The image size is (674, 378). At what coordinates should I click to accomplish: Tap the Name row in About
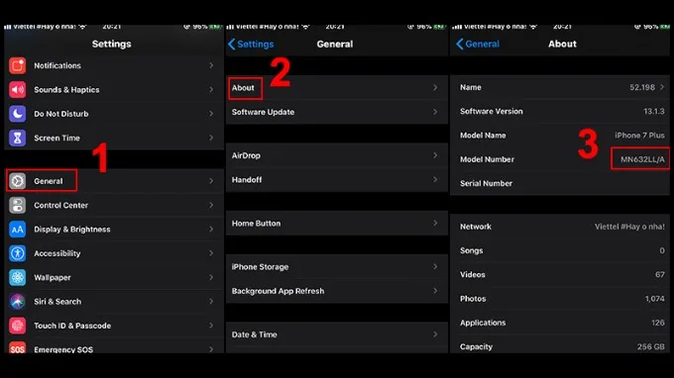click(560, 87)
